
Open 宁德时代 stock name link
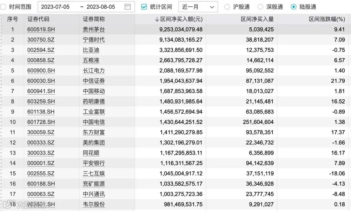pos(94,40)
